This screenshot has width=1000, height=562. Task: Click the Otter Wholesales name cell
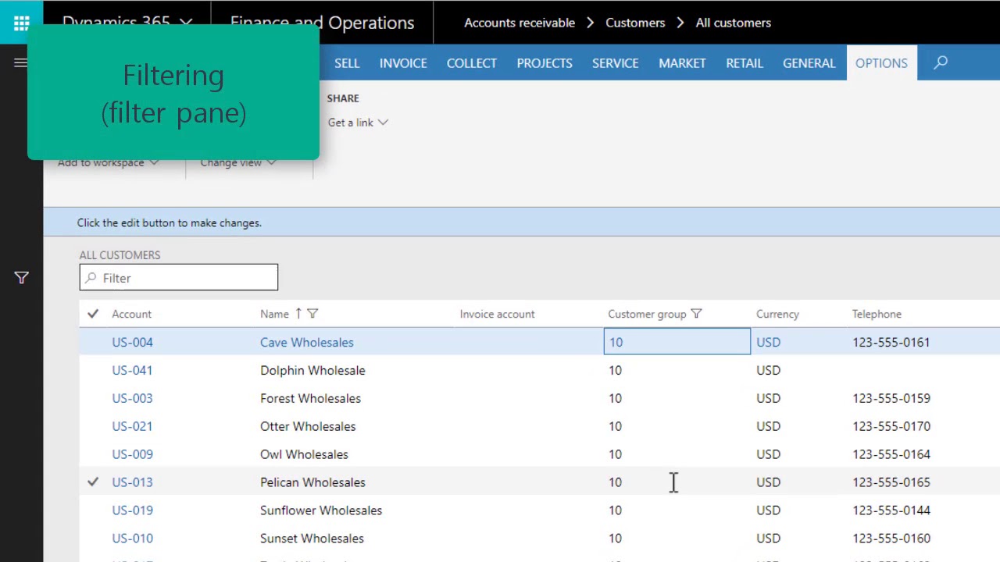coord(308,426)
